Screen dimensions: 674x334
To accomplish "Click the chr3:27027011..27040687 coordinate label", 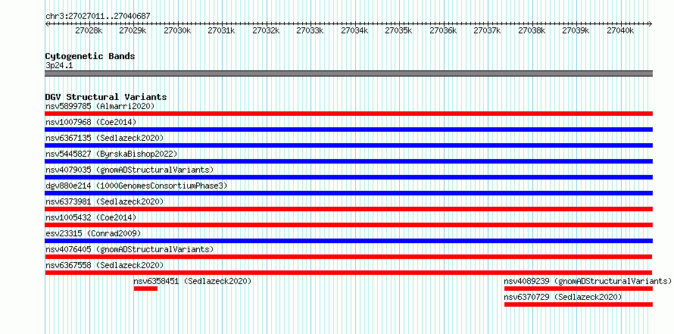I will tap(98, 16).
